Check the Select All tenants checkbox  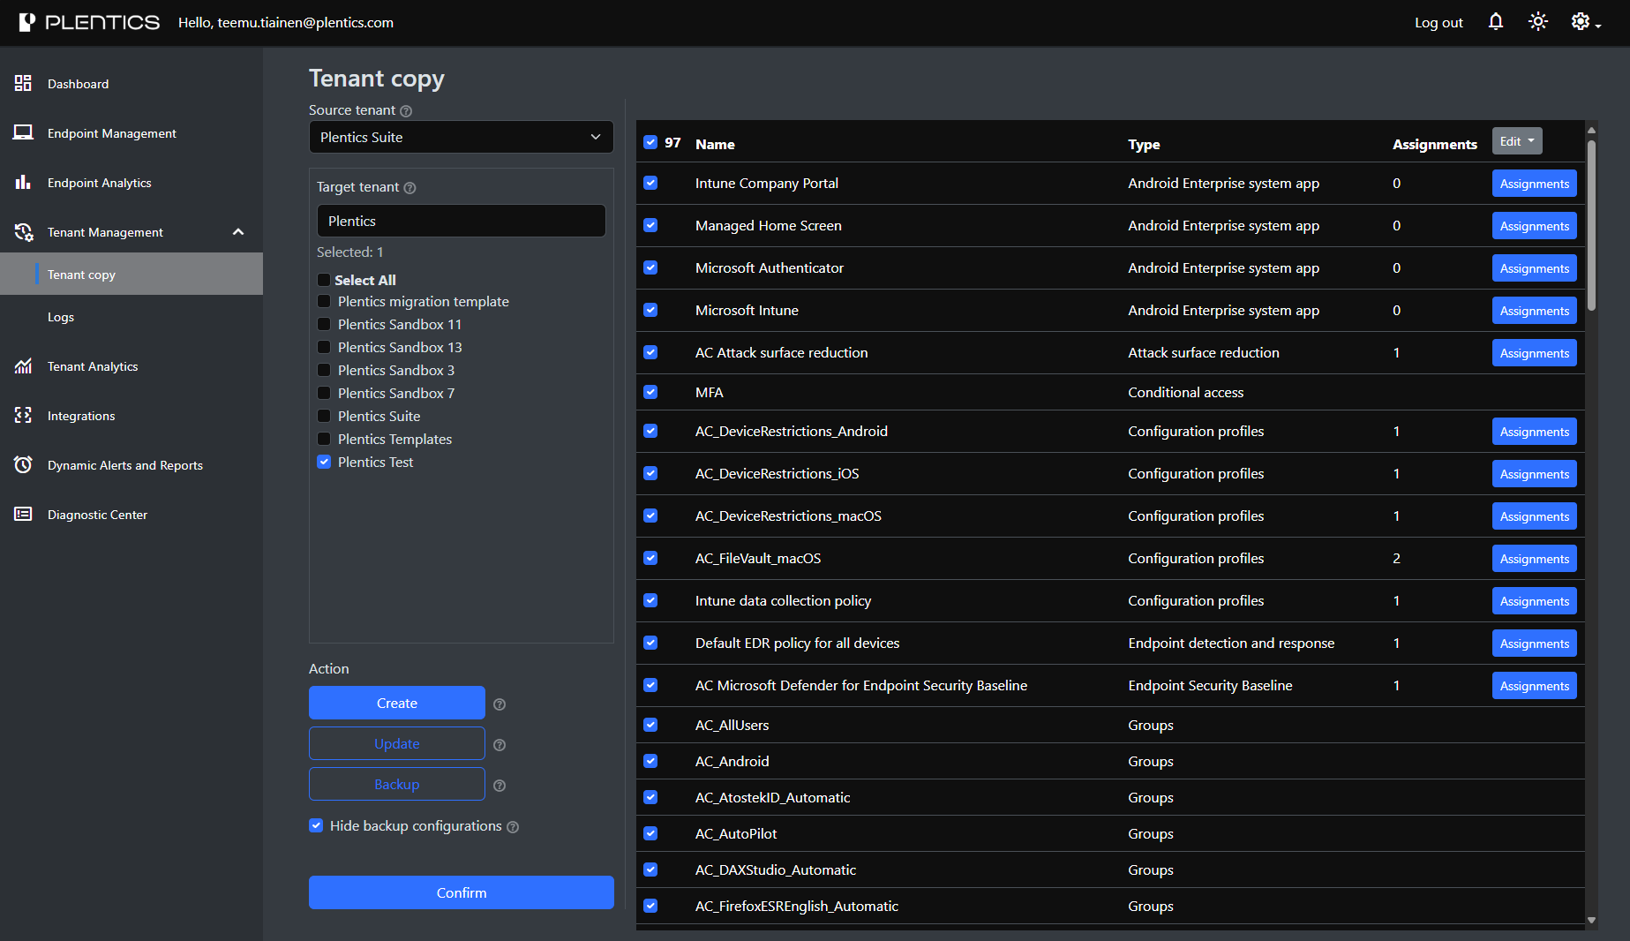tap(324, 279)
